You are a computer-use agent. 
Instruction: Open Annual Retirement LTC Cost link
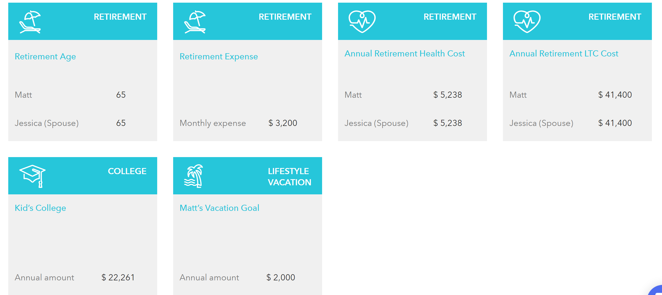[564, 54]
